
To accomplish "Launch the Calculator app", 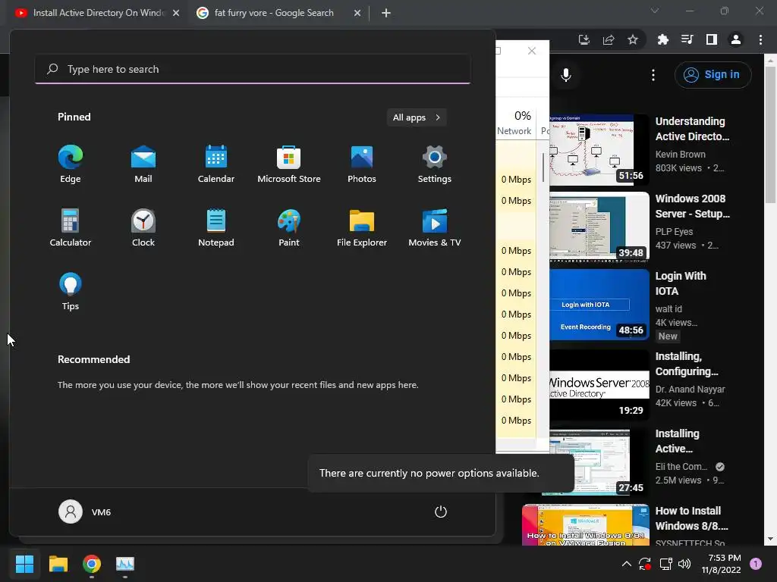I will point(71,227).
